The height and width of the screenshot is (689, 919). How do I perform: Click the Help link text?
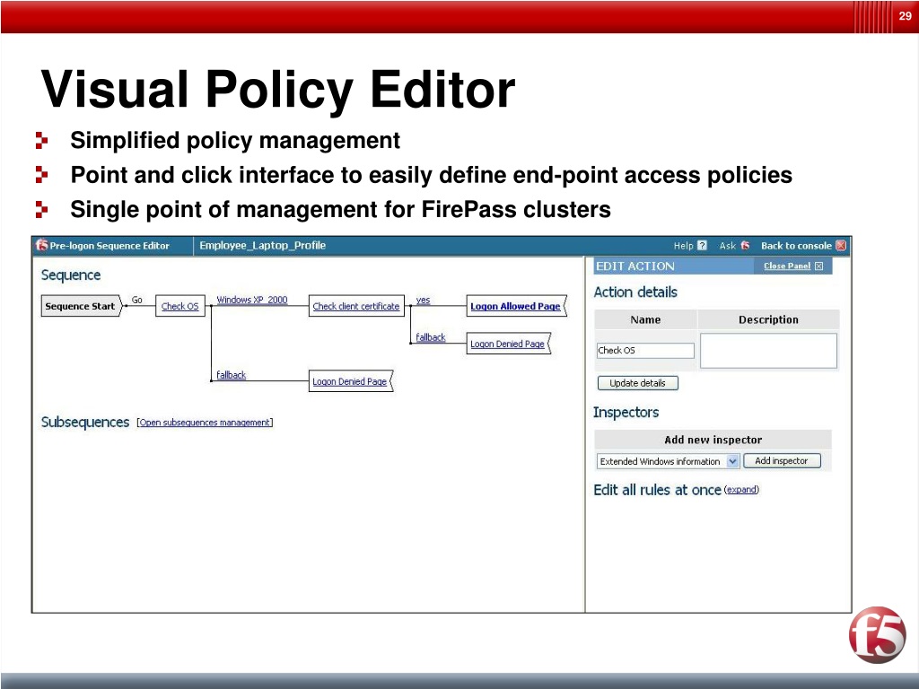[x=683, y=246]
